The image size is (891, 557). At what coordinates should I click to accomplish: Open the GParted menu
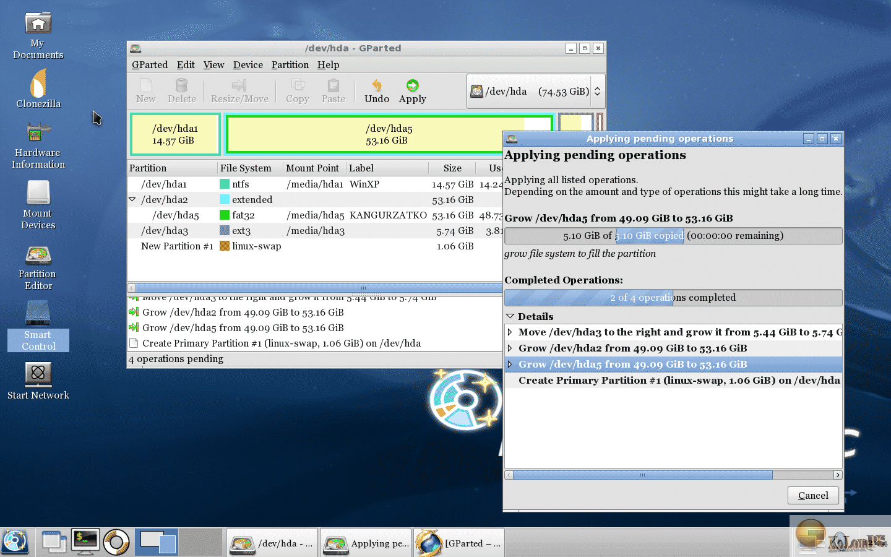tap(150, 64)
